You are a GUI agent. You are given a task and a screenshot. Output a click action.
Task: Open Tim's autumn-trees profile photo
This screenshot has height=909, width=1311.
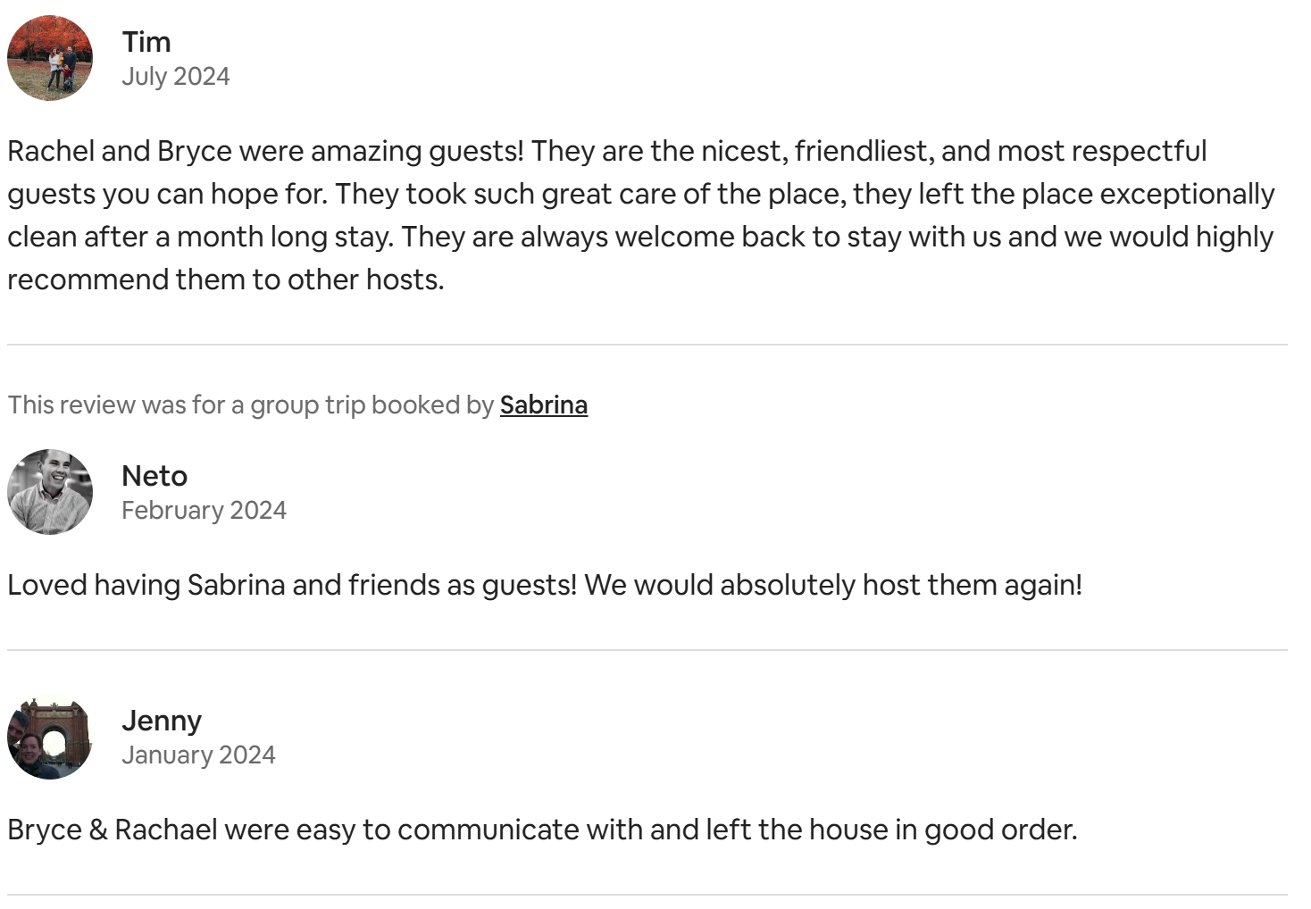tap(50, 58)
